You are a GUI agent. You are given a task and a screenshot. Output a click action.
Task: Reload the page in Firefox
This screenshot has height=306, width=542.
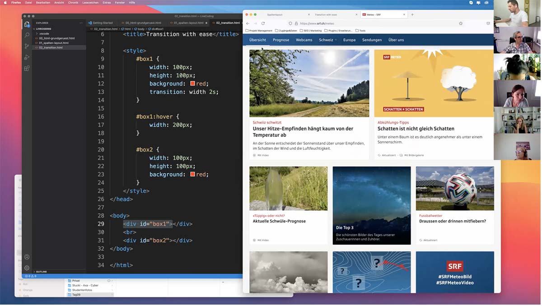tap(263, 23)
